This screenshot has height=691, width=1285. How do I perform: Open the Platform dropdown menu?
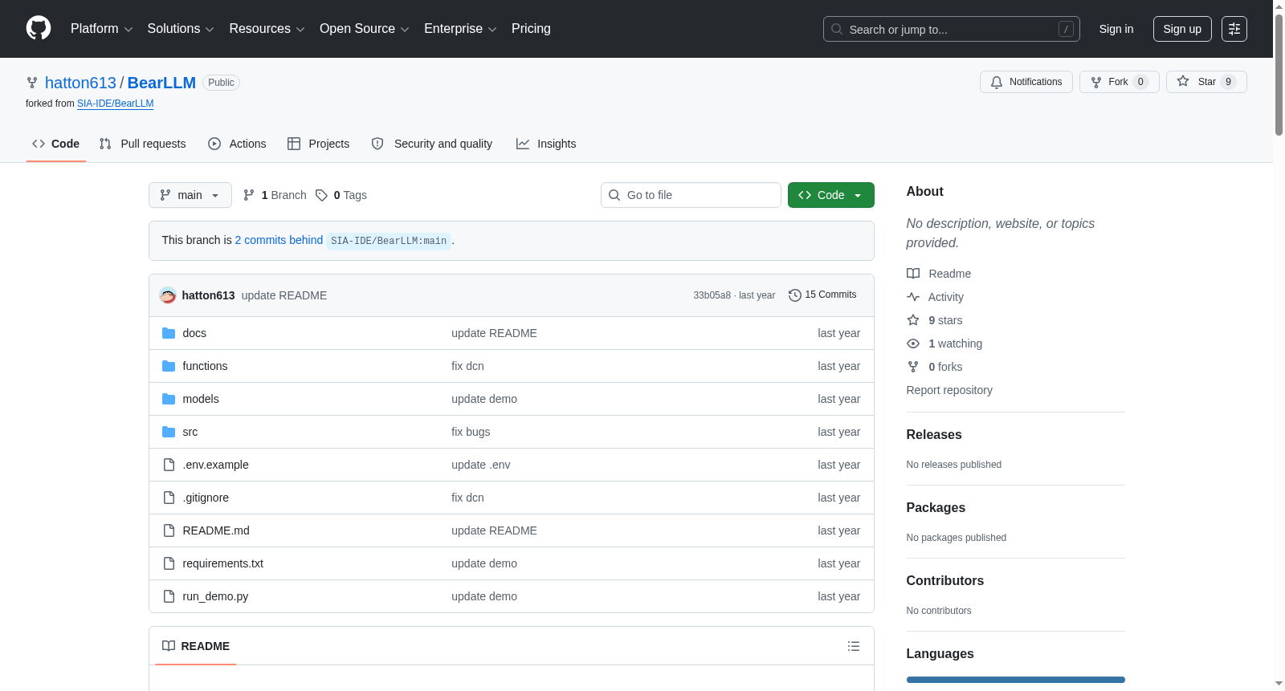click(x=101, y=29)
